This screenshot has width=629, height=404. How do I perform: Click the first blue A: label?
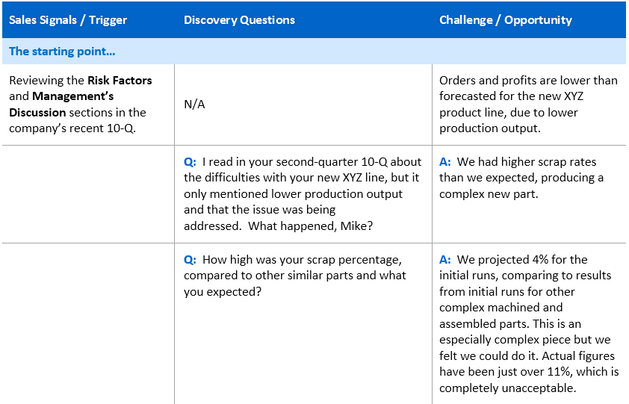[445, 162]
